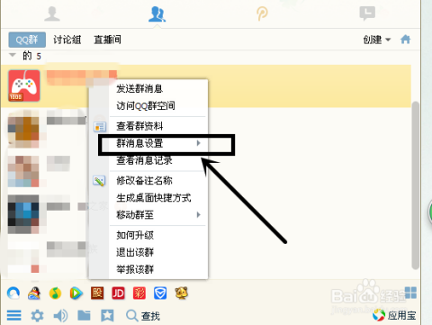The width and height of the screenshot is (432, 325).
Task: Select 举报该群 menu entry
Action: point(135,269)
